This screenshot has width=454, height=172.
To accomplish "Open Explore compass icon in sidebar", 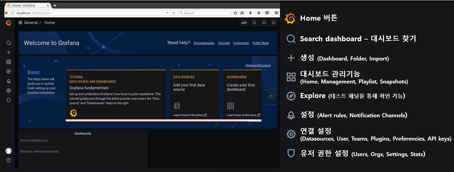I will pos(8,71).
